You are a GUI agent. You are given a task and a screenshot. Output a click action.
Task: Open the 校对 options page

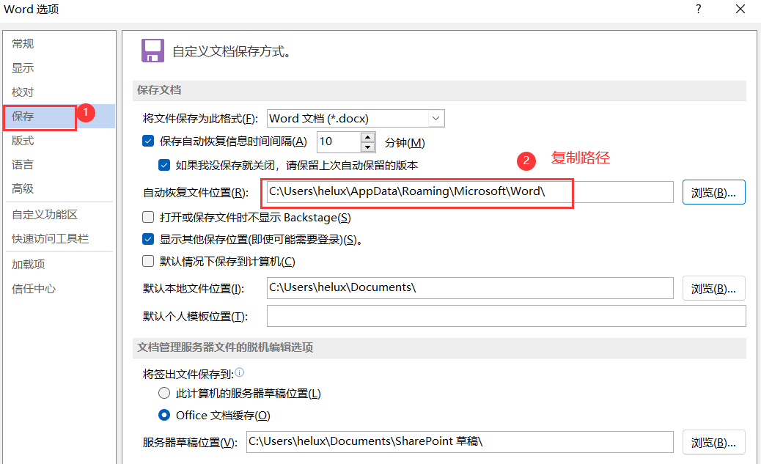(22, 92)
